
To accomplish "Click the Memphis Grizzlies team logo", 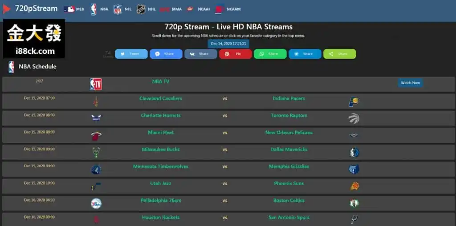I will click(x=354, y=169).
